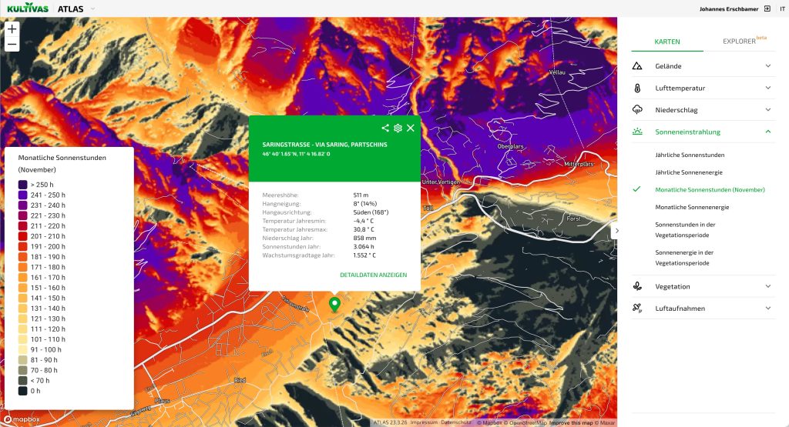Select Jährliche Sonnenstunden layer
789x427 pixels.
click(x=689, y=155)
